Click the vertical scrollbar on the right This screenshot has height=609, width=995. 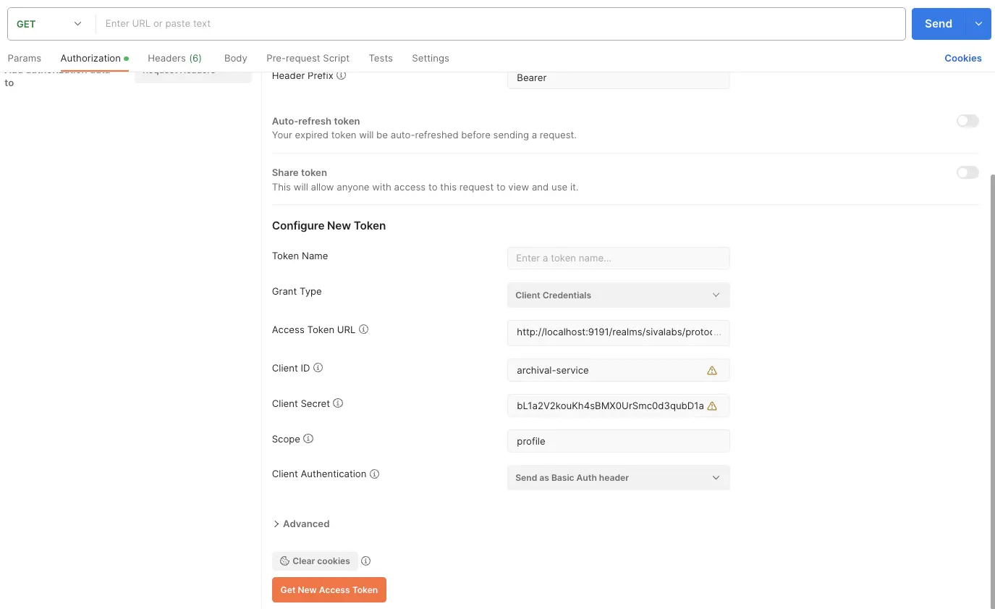(x=992, y=391)
